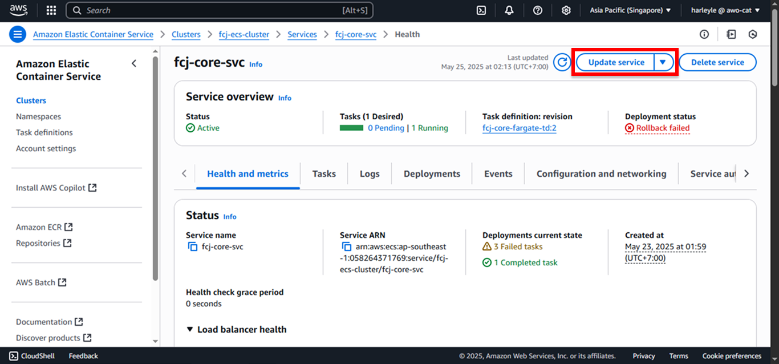This screenshot has width=779, height=364.
Task: Open Info next to fcj-core-svc title
Action: coord(256,64)
